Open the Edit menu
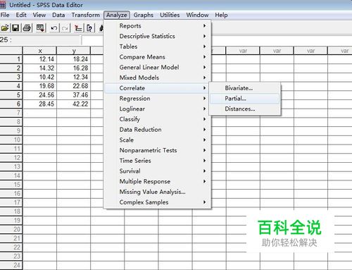 [x=21, y=15]
